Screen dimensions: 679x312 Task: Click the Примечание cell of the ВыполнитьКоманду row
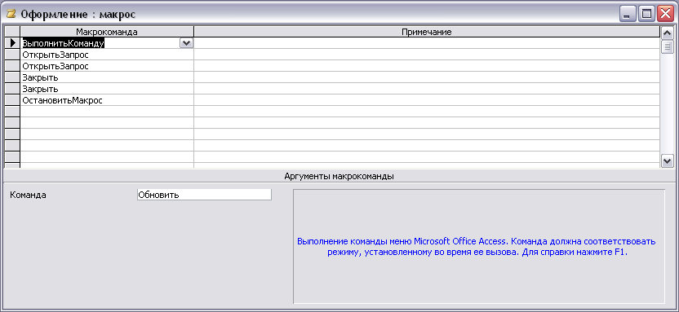[427, 43]
